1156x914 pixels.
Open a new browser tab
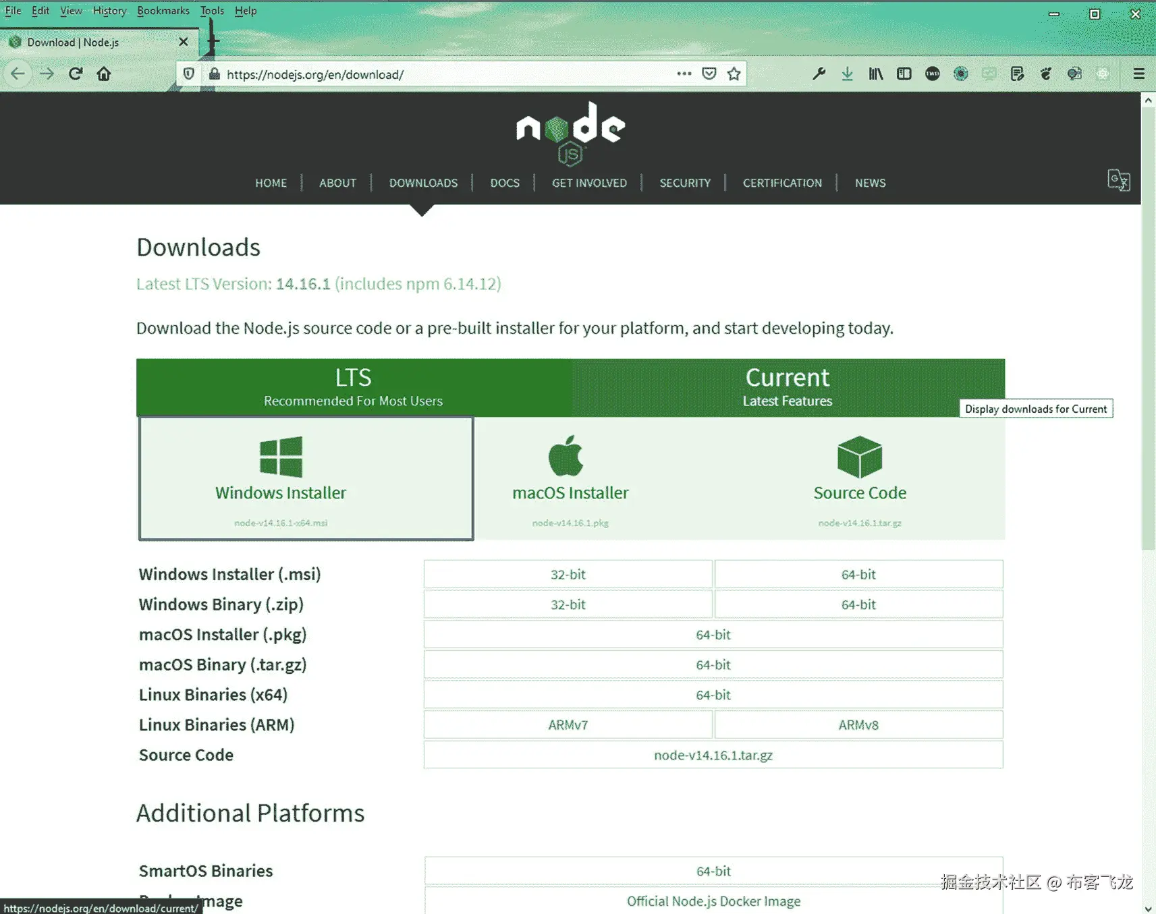[x=213, y=41]
